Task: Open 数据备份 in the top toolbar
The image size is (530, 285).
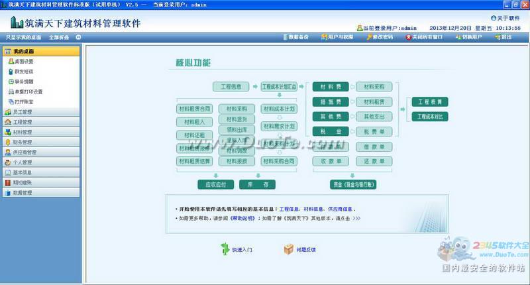Action: pyautogui.click(x=296, y=37)
